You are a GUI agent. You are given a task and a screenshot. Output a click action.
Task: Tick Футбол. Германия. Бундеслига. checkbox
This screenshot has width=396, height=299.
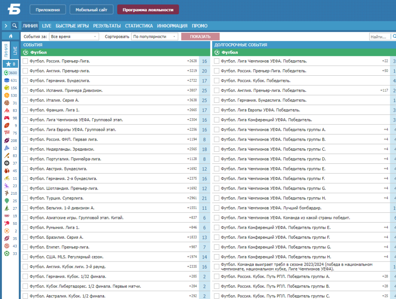click(25, 81)
